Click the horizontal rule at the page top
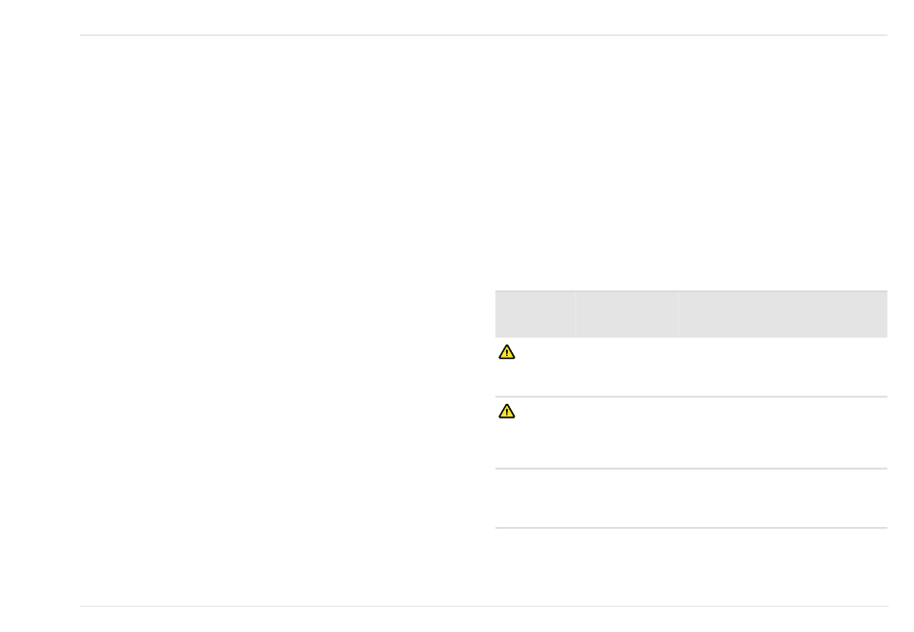 (x=484, y=35)
